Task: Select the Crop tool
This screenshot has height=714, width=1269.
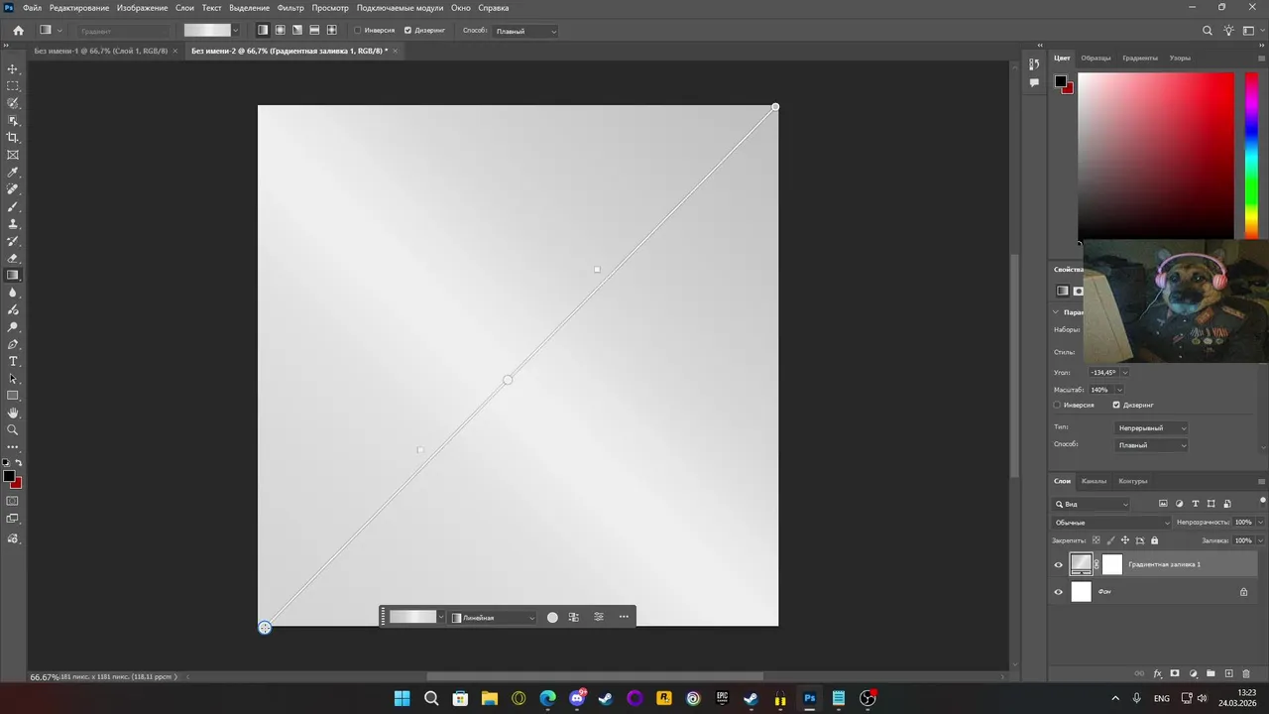Action: point(13,138)
